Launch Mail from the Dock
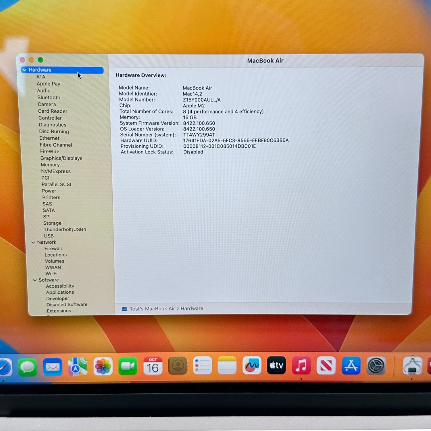Image resolution: width=431 pixels, height=431 pixels. 53,367
